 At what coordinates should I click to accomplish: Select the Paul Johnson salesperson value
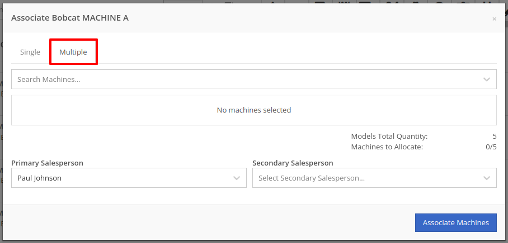click(x=39, y=178)
